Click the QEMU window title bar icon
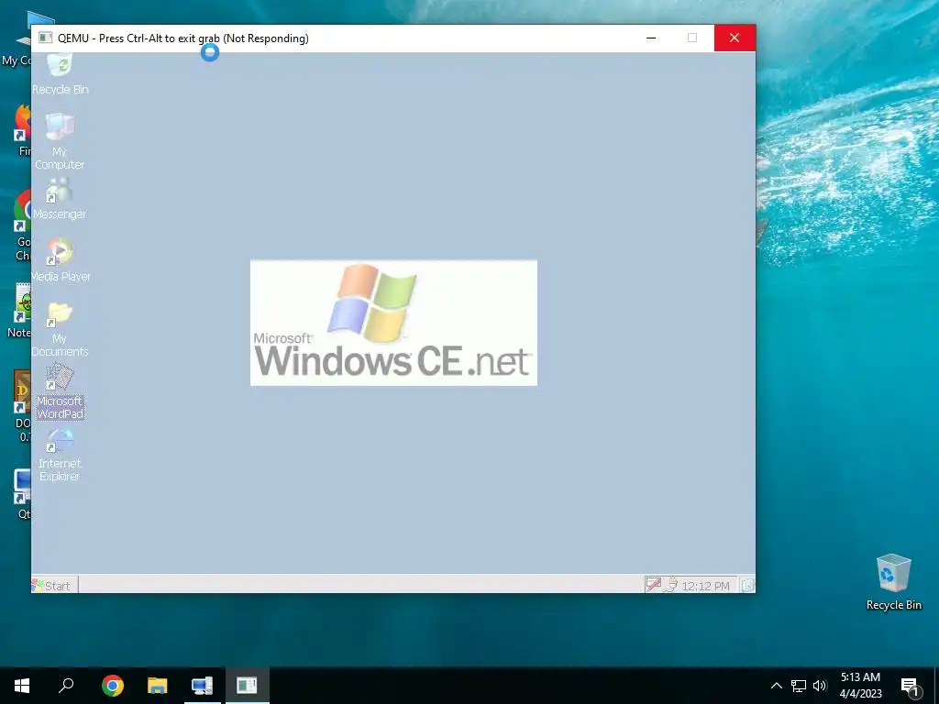Screen dimensions: 939x704 (x=46, y=38)
